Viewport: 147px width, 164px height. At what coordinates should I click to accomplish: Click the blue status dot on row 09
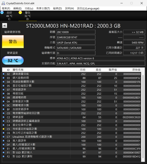[3, 97]
